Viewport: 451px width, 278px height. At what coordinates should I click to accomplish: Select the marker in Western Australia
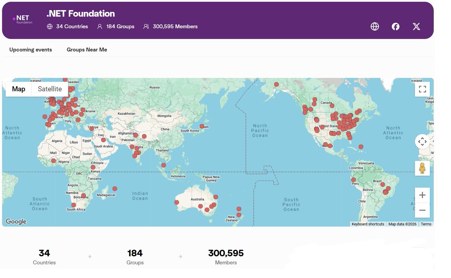(177, 202)
